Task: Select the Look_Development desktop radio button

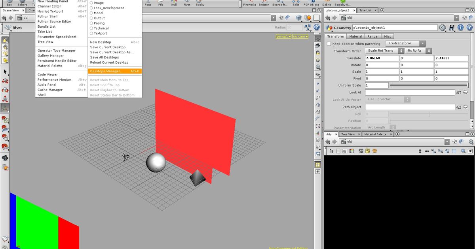Action: point(91,8)
